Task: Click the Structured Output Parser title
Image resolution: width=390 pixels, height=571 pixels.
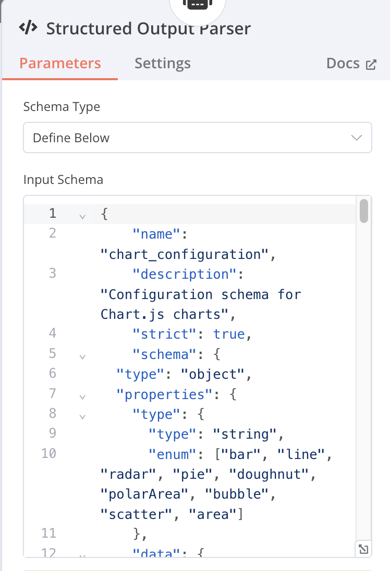Action: 148,29
